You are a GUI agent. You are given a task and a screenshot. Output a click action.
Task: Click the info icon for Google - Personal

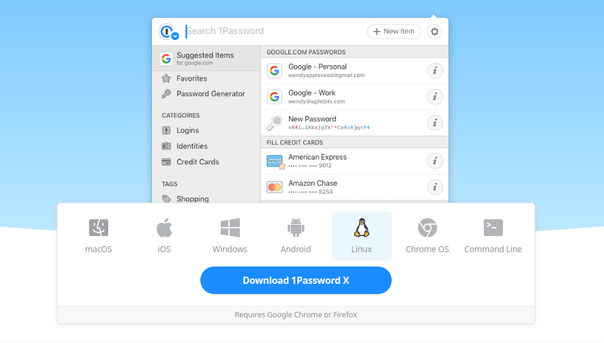(435, 71)
